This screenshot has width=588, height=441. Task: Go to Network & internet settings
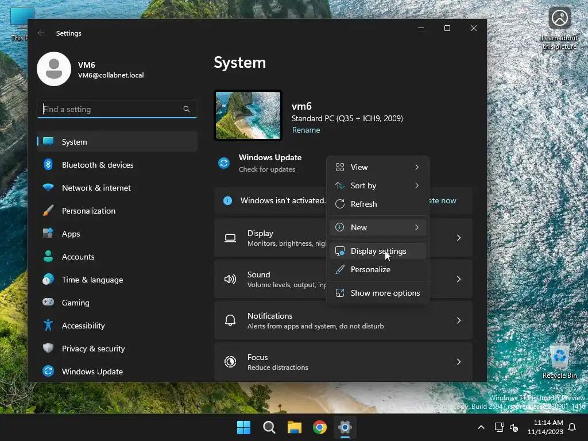tap(117, 188)
